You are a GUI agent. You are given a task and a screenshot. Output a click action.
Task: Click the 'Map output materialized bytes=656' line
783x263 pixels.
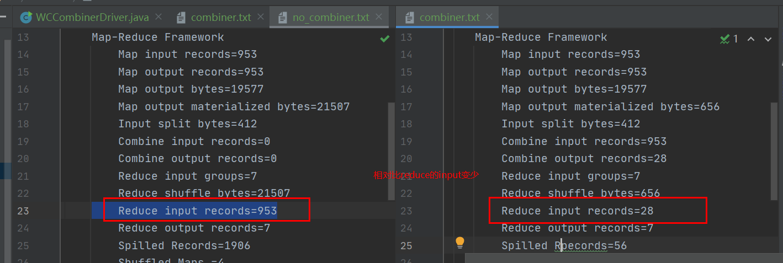pyautogui.click(x=610, y=107)
